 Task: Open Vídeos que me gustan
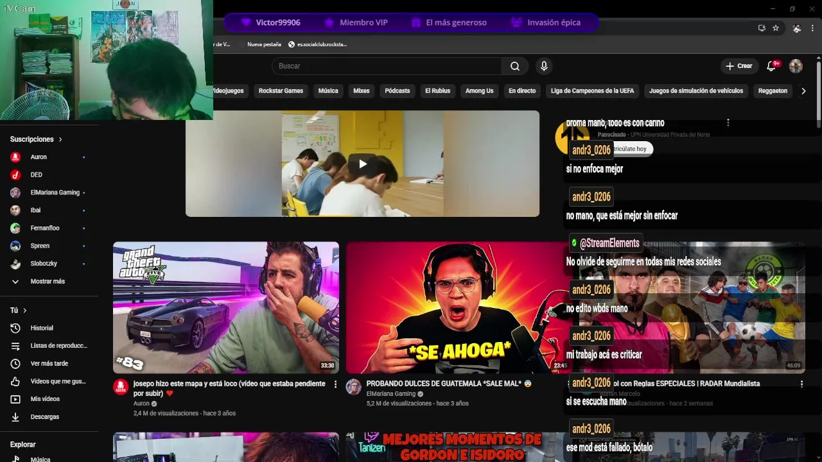[x=49, y=381]
